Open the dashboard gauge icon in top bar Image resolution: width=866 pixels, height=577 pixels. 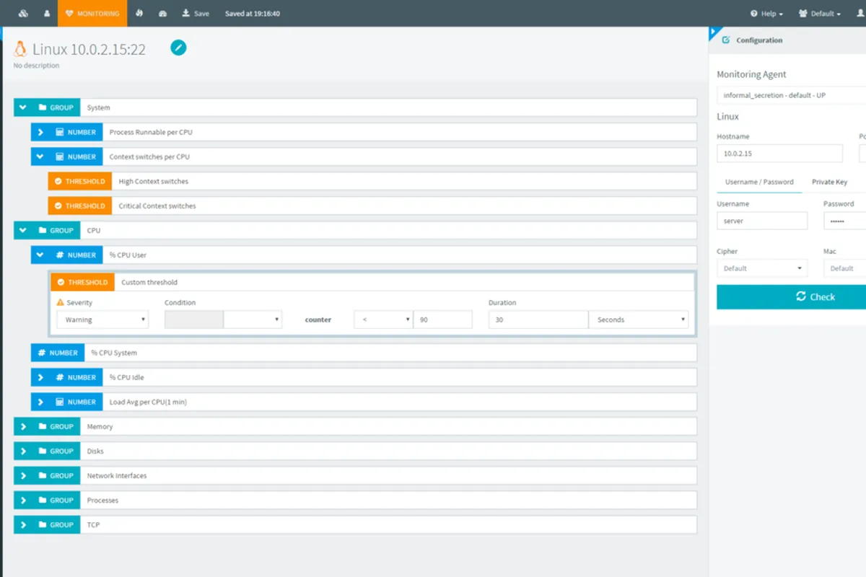pyautogui.click(x=162, y=13)
